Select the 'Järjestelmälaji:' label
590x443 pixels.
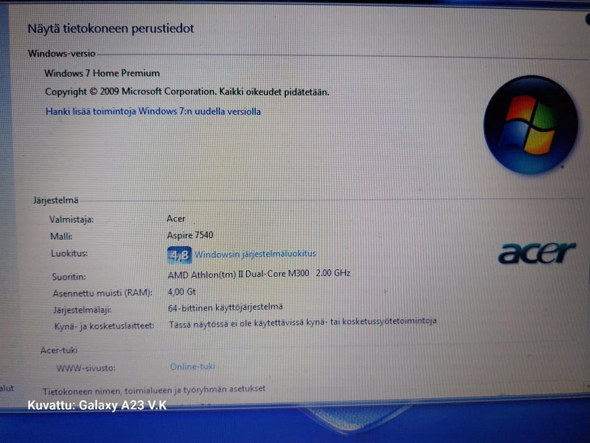click(82, 310)
